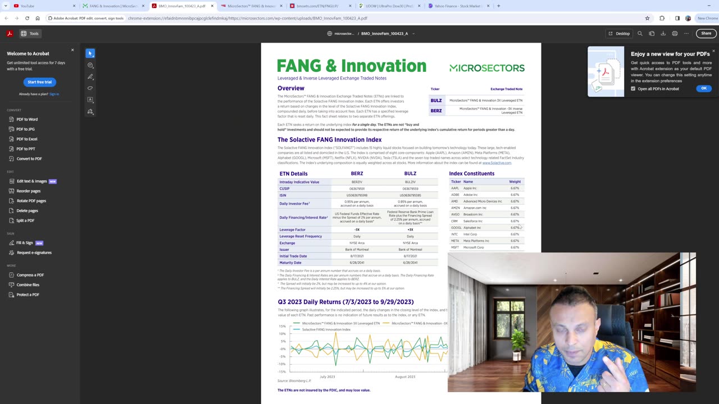This screenshot has width=719, height=404.
Task: Choose Convert to PDF option
Action: [29, 159]
